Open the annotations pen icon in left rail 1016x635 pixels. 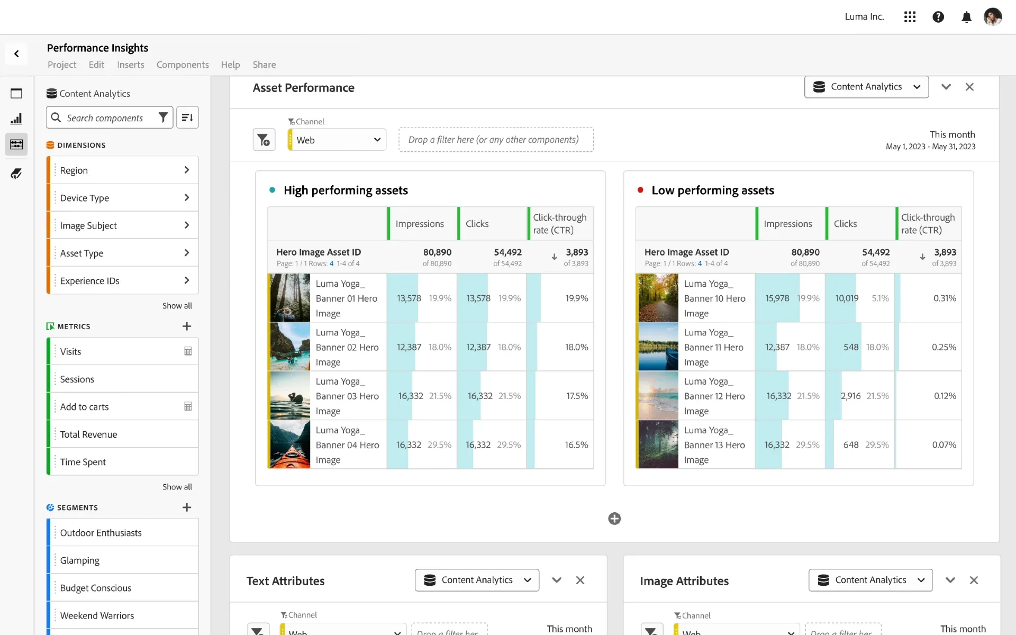[x=16, y=174]
